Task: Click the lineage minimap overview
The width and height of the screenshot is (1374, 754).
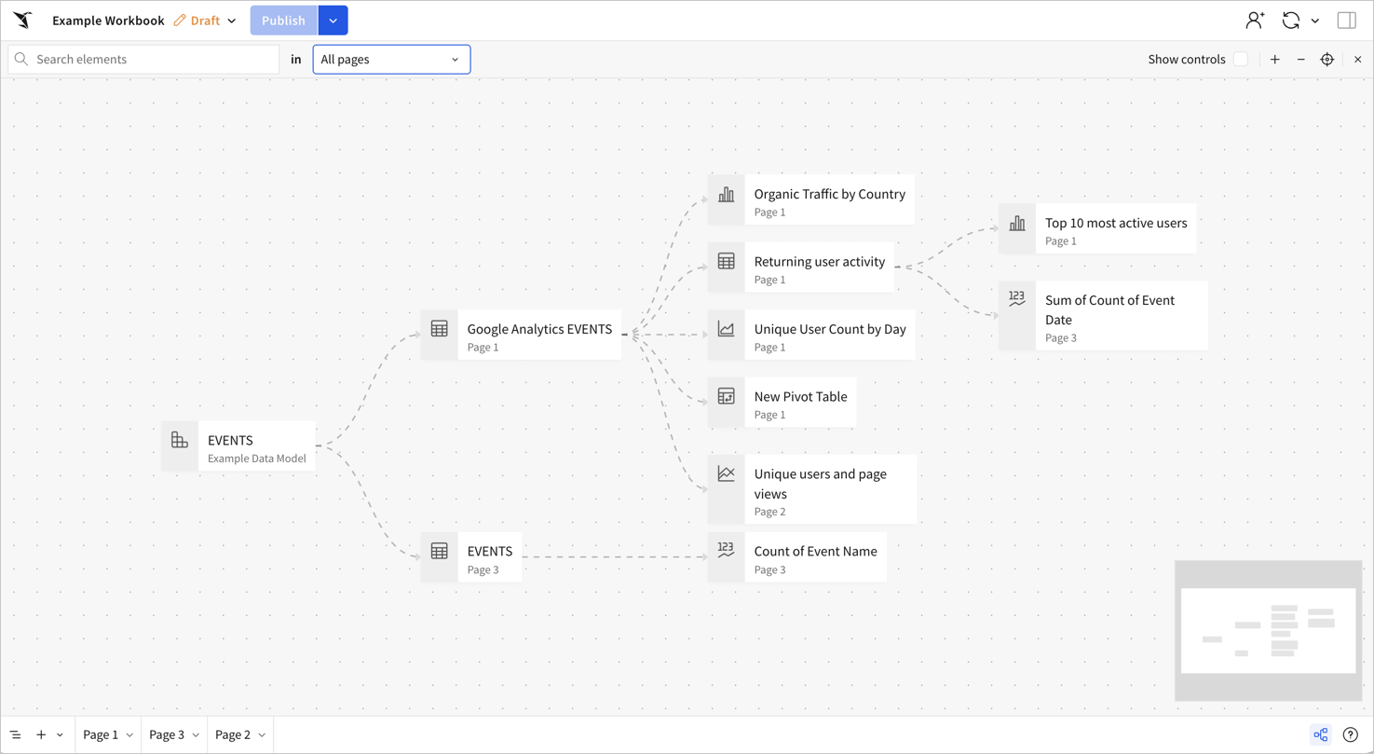Action: tap(1268, 630)
